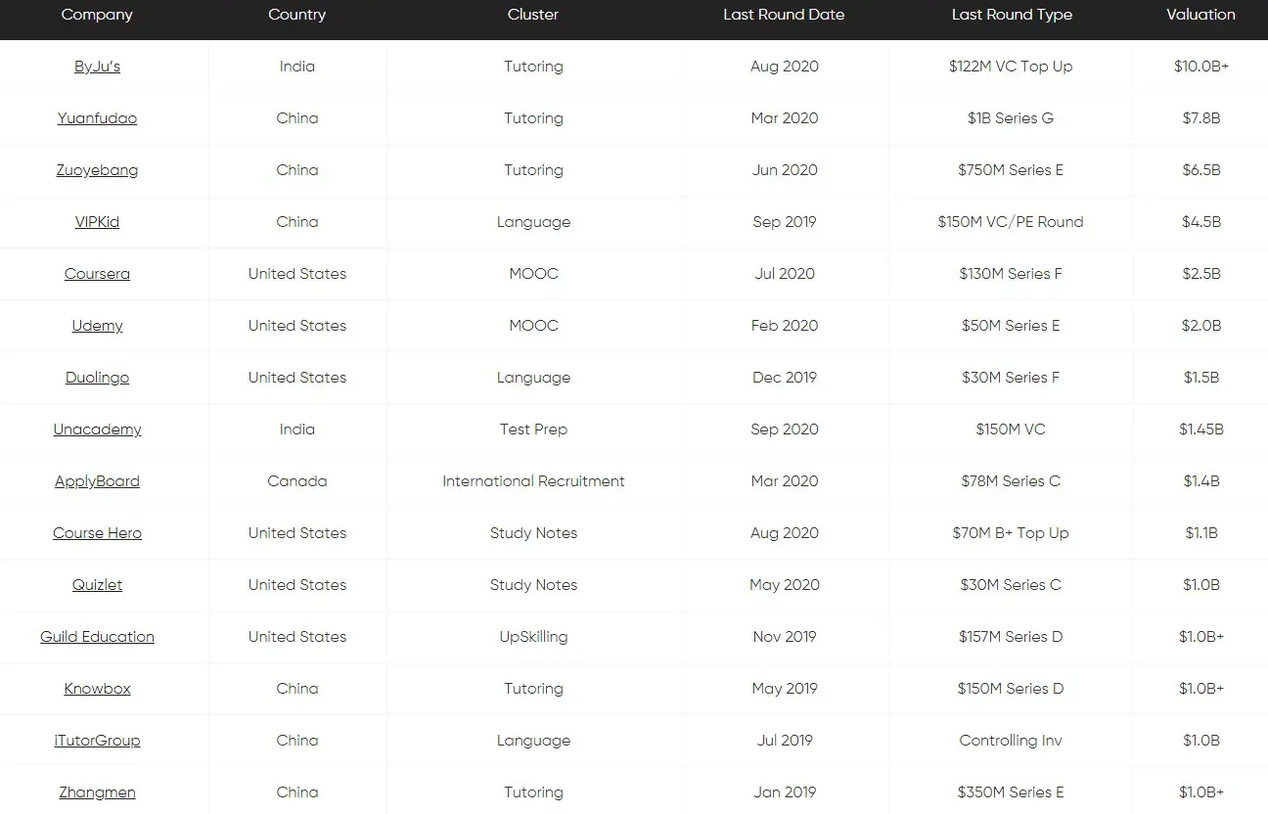Open the ApplyBoard company link
The image size is (1268, 814).
pyautogui.click(x=97, y=481)
